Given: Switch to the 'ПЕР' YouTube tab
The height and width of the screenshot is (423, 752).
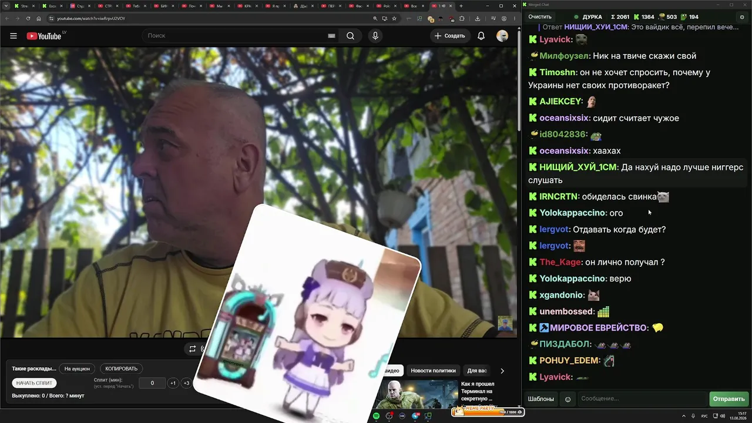Looking at the screenshot, I should (x=333, y=6).
